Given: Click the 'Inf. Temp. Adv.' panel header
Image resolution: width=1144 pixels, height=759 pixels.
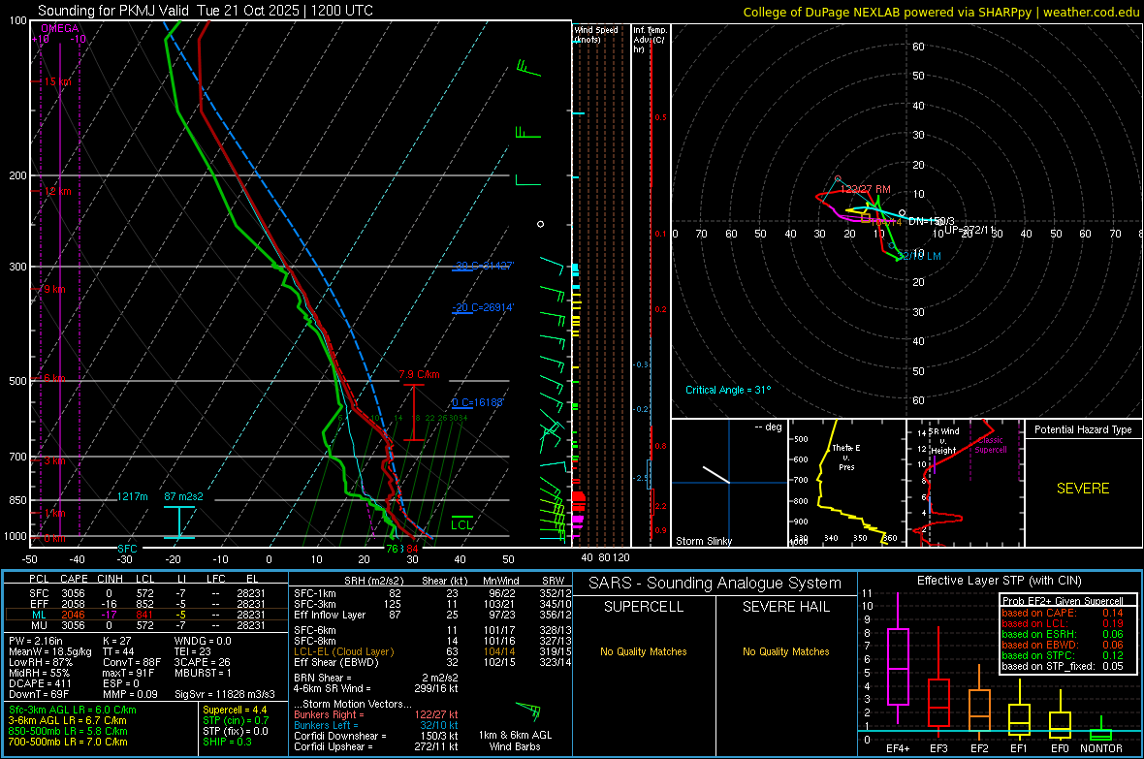Looking at the screenshot, I should 650,39.
